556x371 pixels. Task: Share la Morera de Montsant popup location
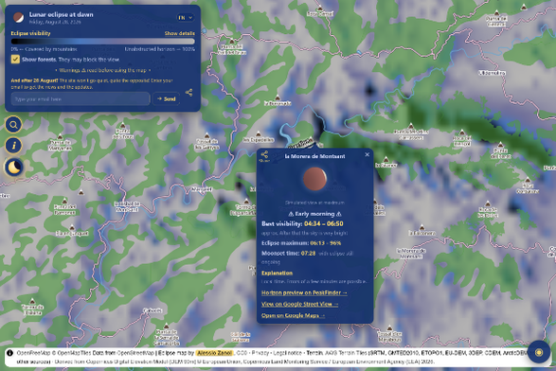[x=264, y=156]
